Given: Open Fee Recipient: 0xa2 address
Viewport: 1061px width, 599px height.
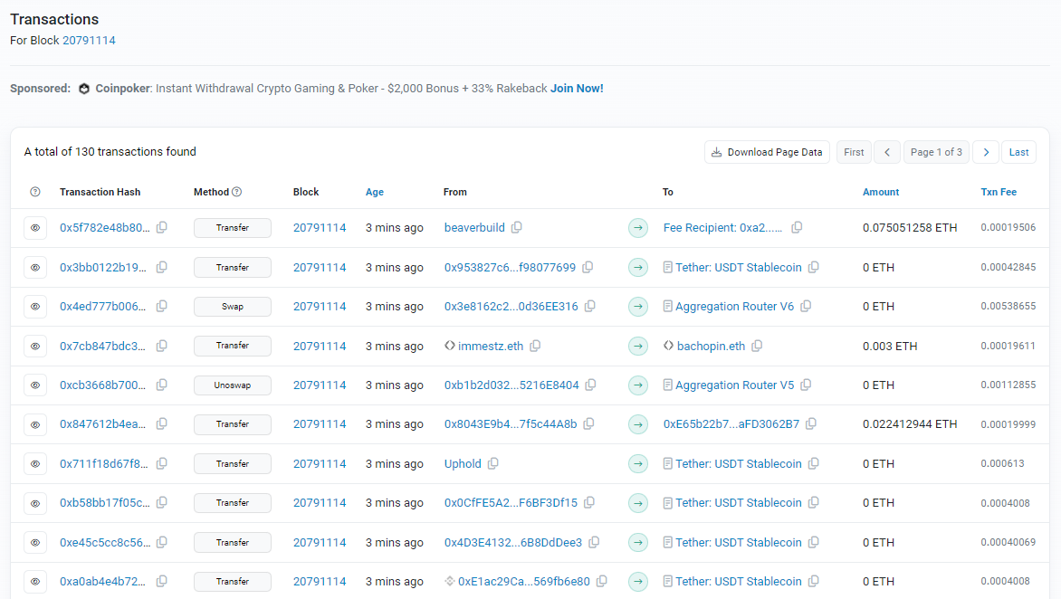Looking at the screenshot, I should (x=722, y=228).
